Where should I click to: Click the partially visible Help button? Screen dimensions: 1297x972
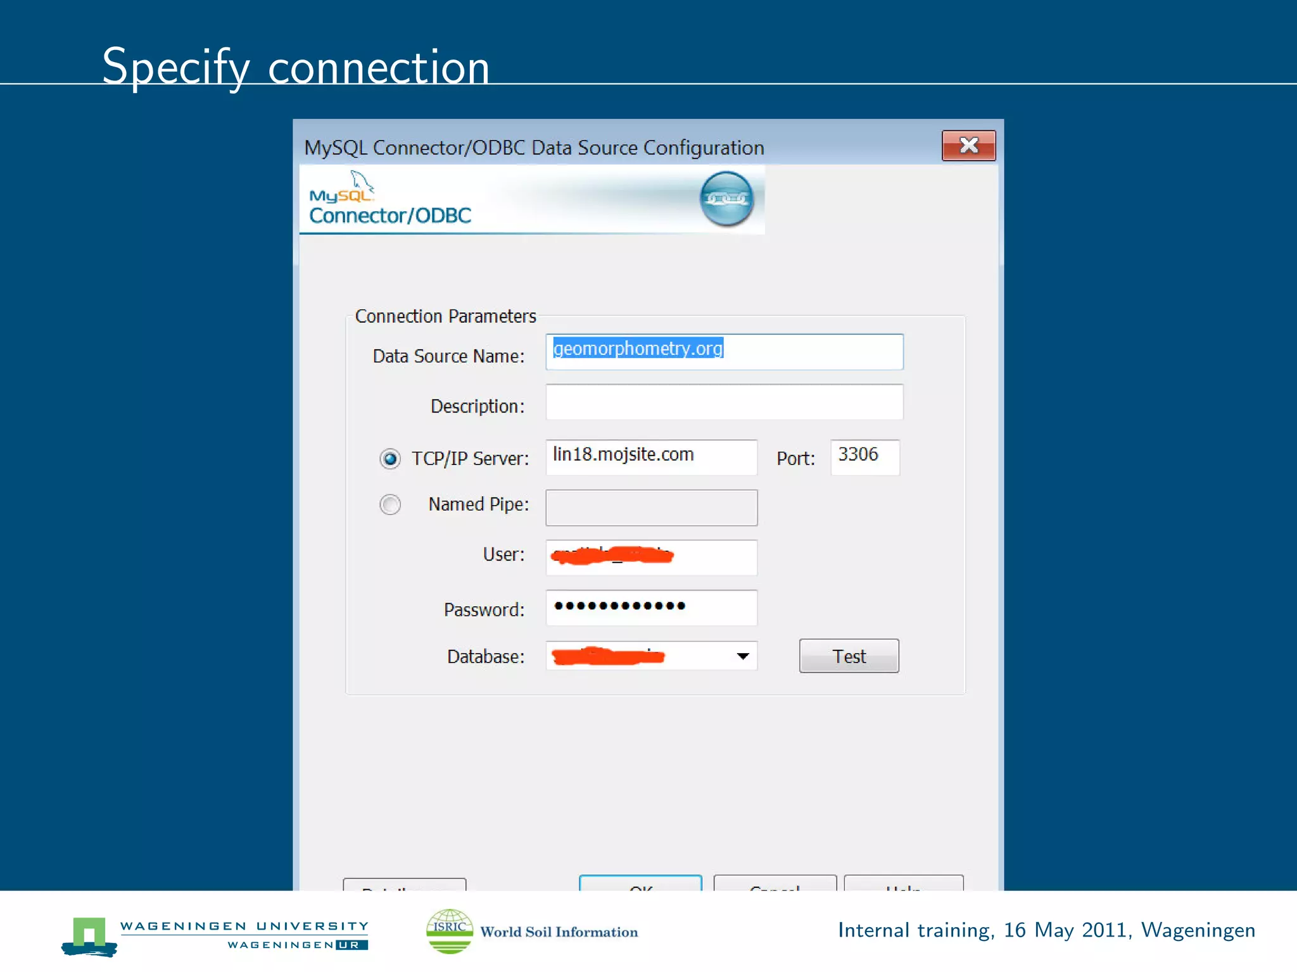[904, 883]
